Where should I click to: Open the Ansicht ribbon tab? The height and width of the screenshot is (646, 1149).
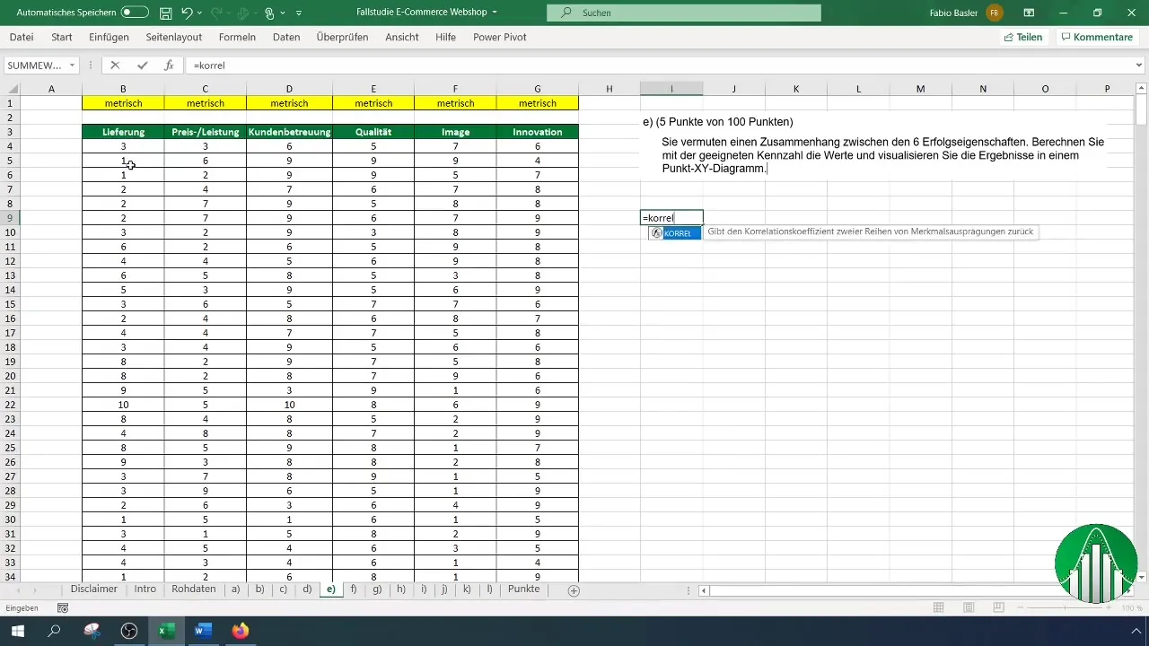pos(402,38)
